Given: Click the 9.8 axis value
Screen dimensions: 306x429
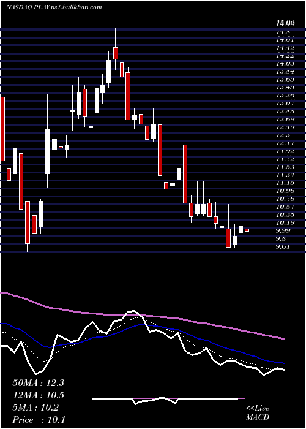Looking at the screenshot, I should 282,238.
